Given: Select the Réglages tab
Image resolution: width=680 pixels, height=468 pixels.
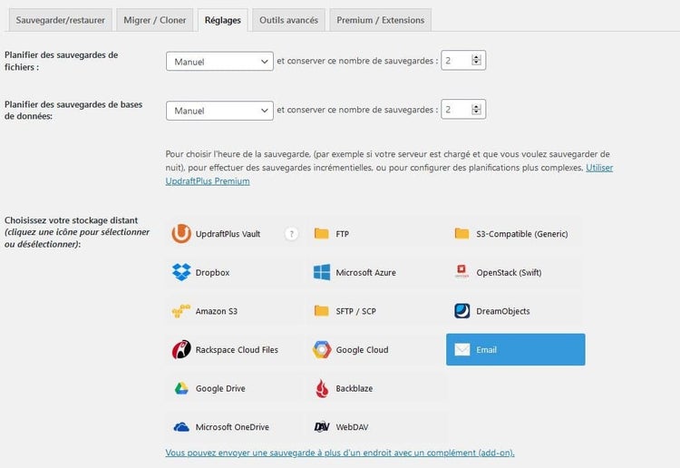Looking at the screenshot, I should 223,20.
